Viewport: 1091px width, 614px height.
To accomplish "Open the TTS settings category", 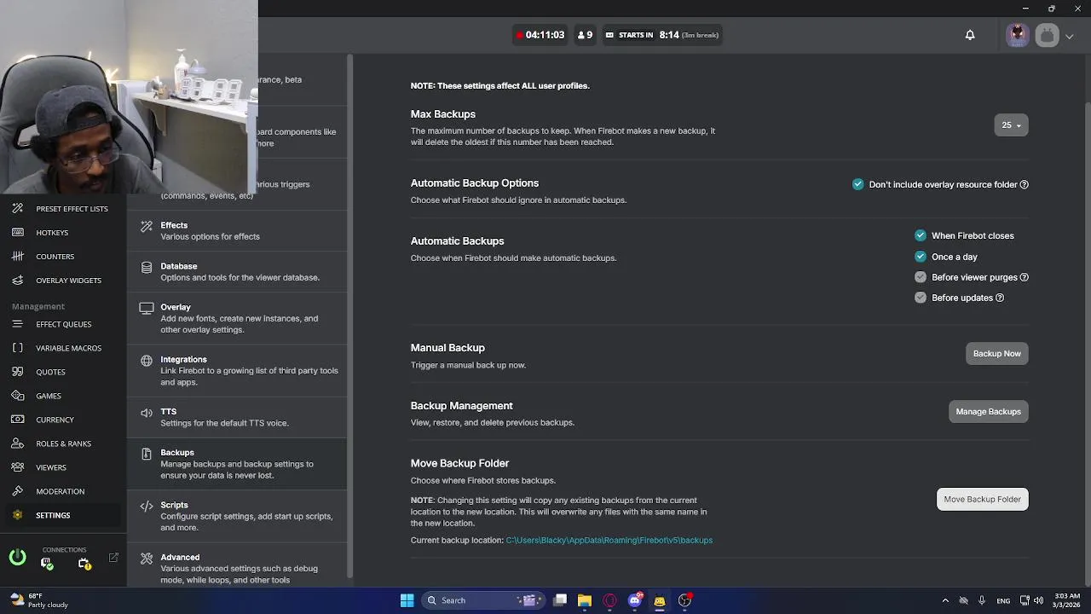I will click(x=237, y=417).
